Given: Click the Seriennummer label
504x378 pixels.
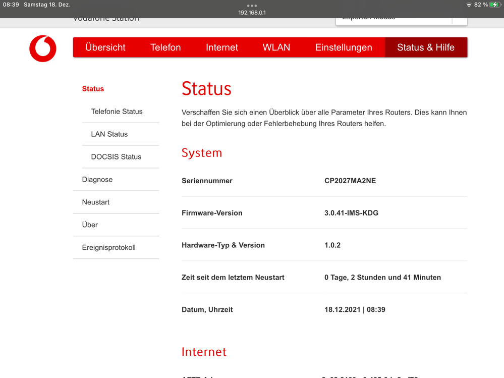Looking at the screenshot, I should (207, 181).
